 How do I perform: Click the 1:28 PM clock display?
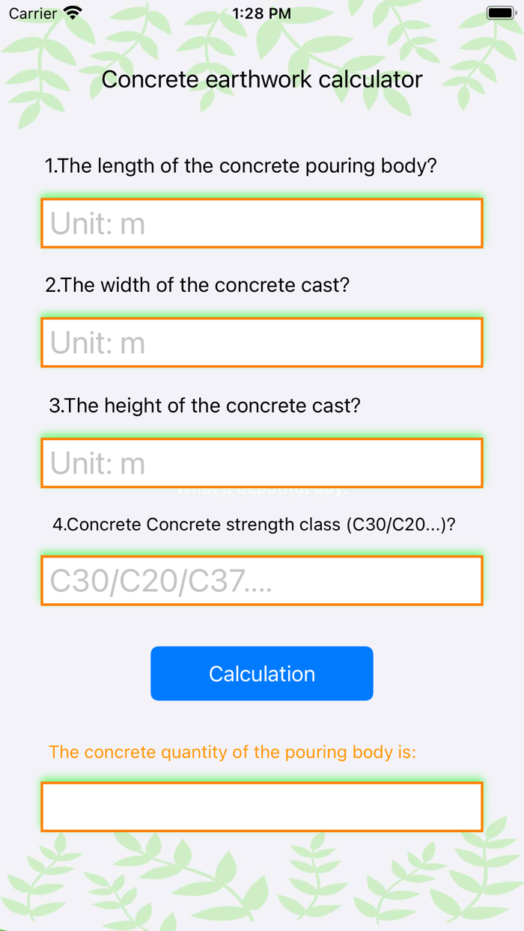[x=261, y=12]
